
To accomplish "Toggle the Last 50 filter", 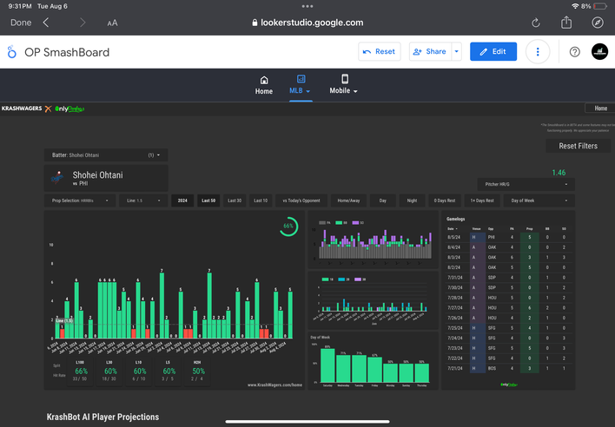I will [x=208, y=200].
